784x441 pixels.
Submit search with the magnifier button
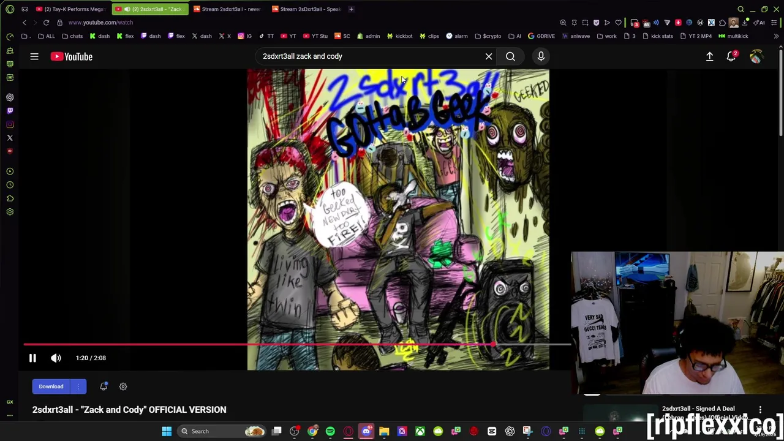[510, 56]
